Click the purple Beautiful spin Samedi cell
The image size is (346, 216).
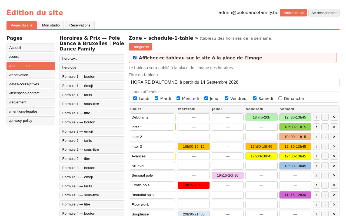(295, 195)
